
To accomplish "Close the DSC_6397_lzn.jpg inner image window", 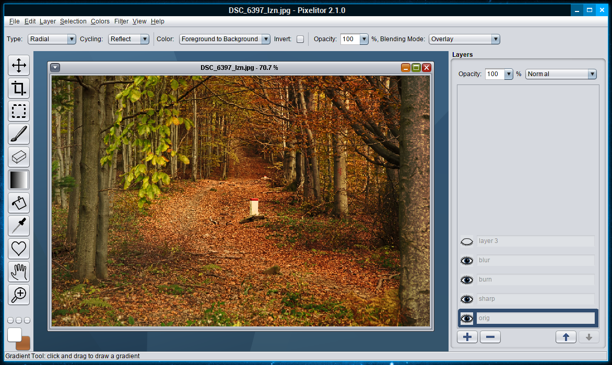I will tap(427, 68).
